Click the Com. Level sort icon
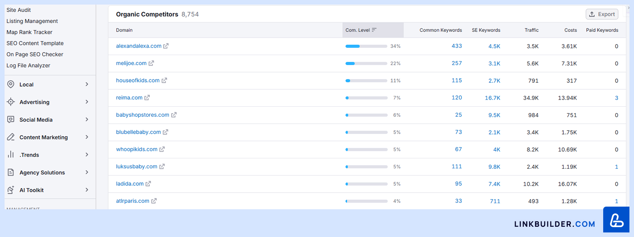The height and width of the screenshot is (237, 634). 374,30
